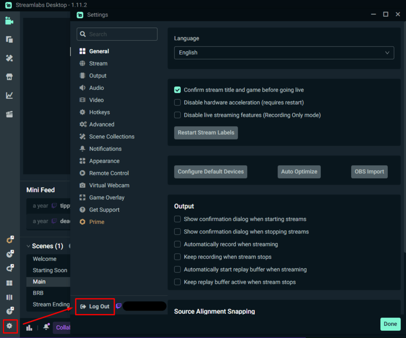Enable Disable hardware acceleration checkbox
This screenshot has width=406, height=338.
[x=177, y=103]
